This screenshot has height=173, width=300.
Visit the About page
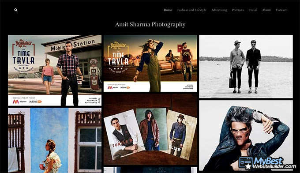266,10
